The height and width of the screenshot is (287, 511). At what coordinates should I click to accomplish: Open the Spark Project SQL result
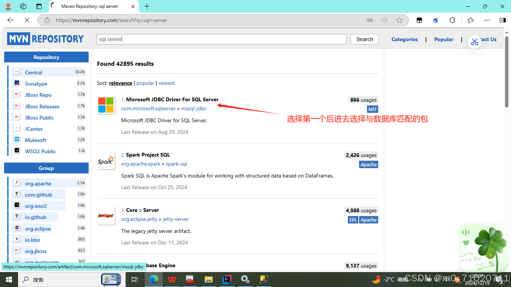148,155
